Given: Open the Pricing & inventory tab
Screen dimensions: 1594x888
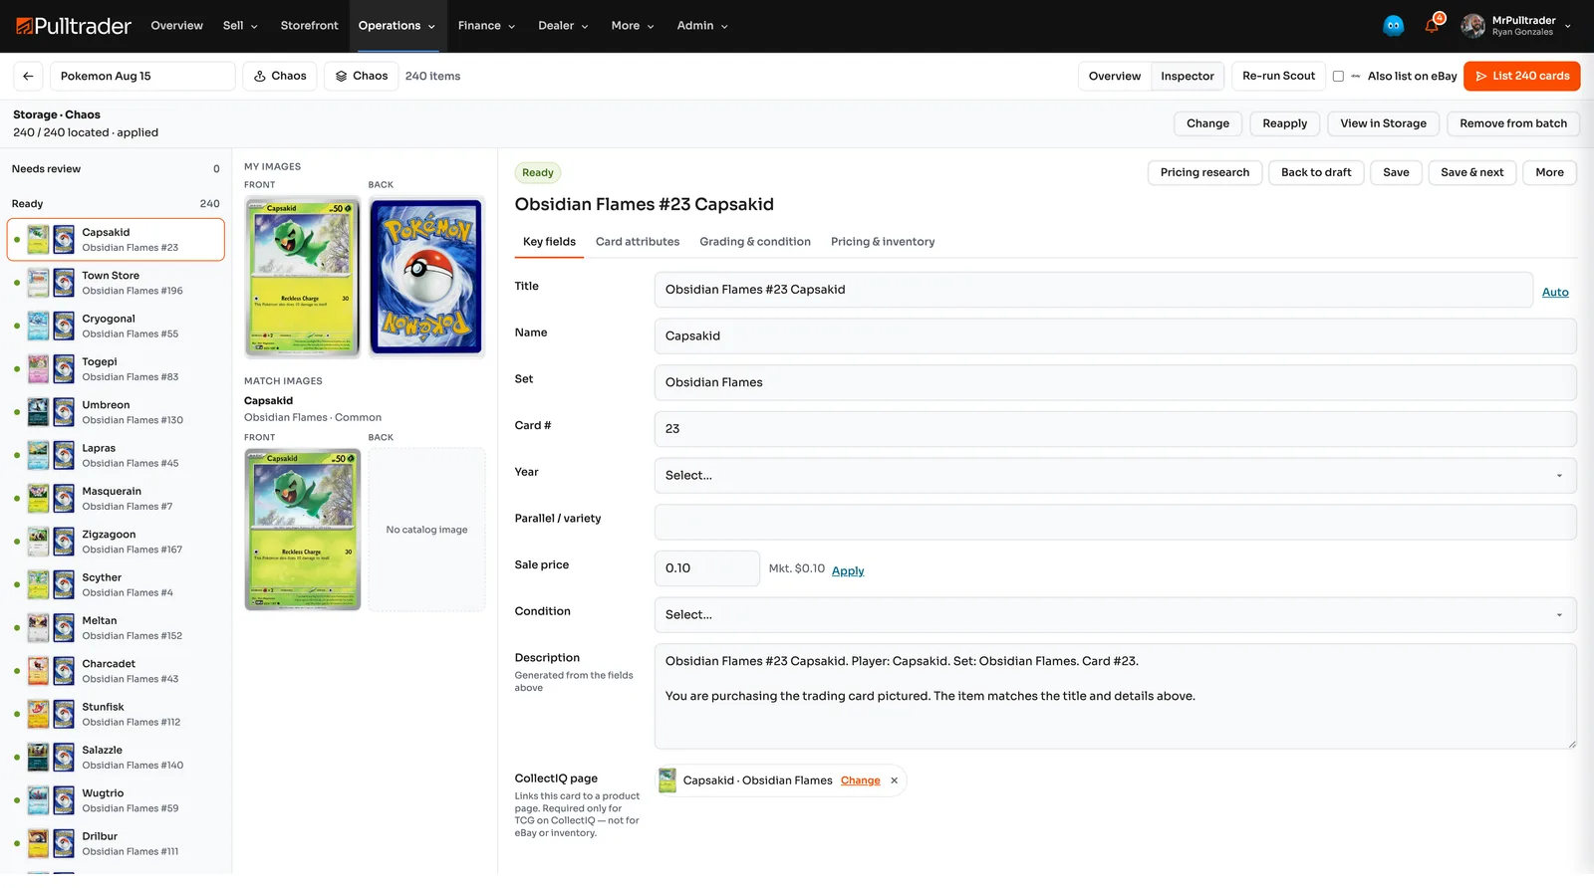Looking at the screenshot, I should tap(883, 242).
